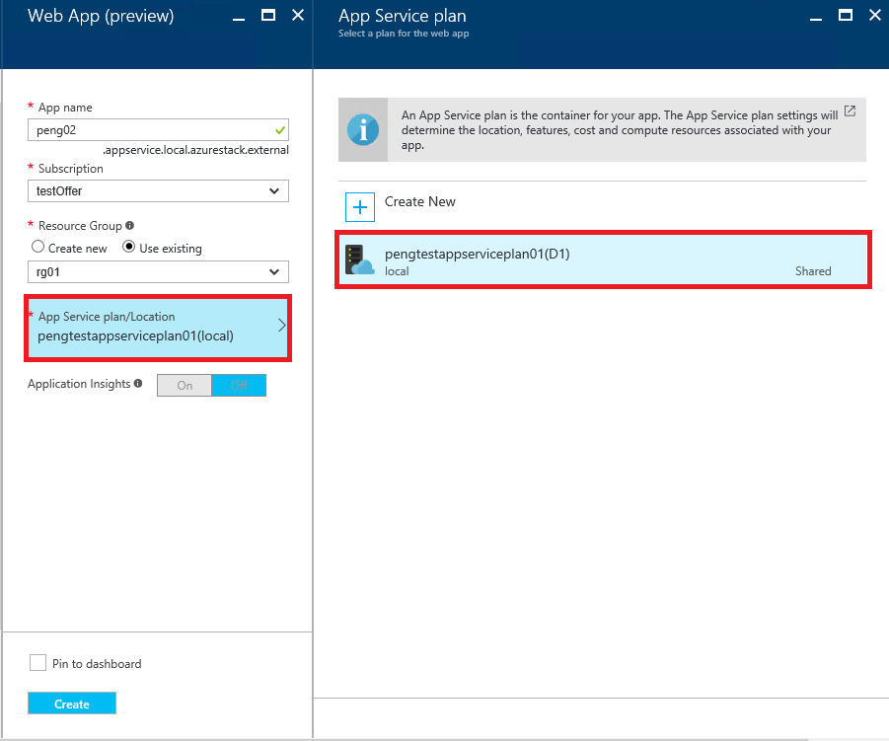Select pengtestappserviceplan01(D1) plan
The image size is (889, 741).
(x=603, y=260)
